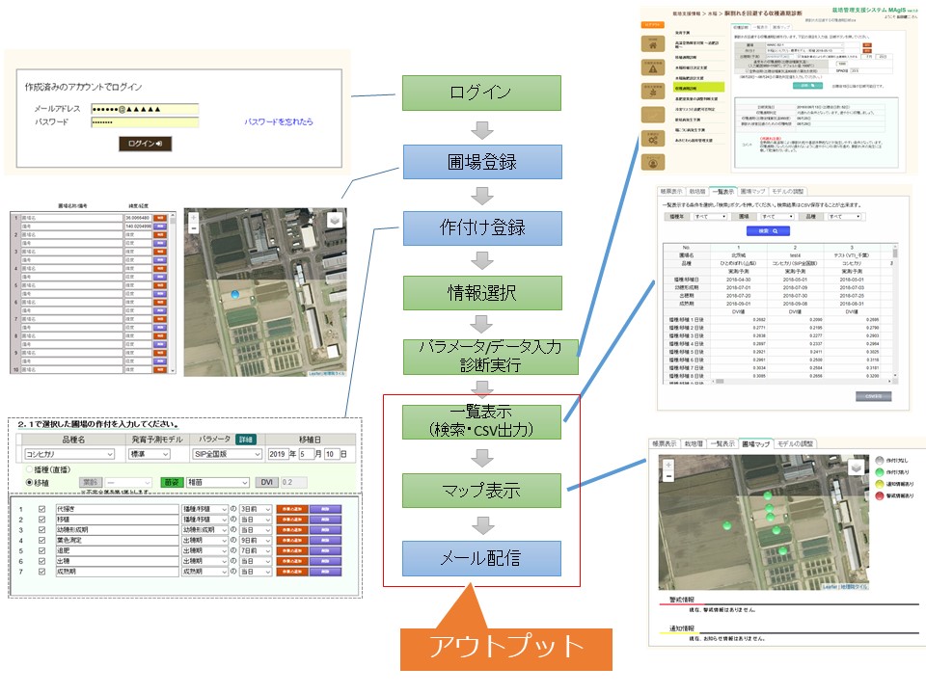
Task: Click the 2019 year input field
Action: (278, 454)
